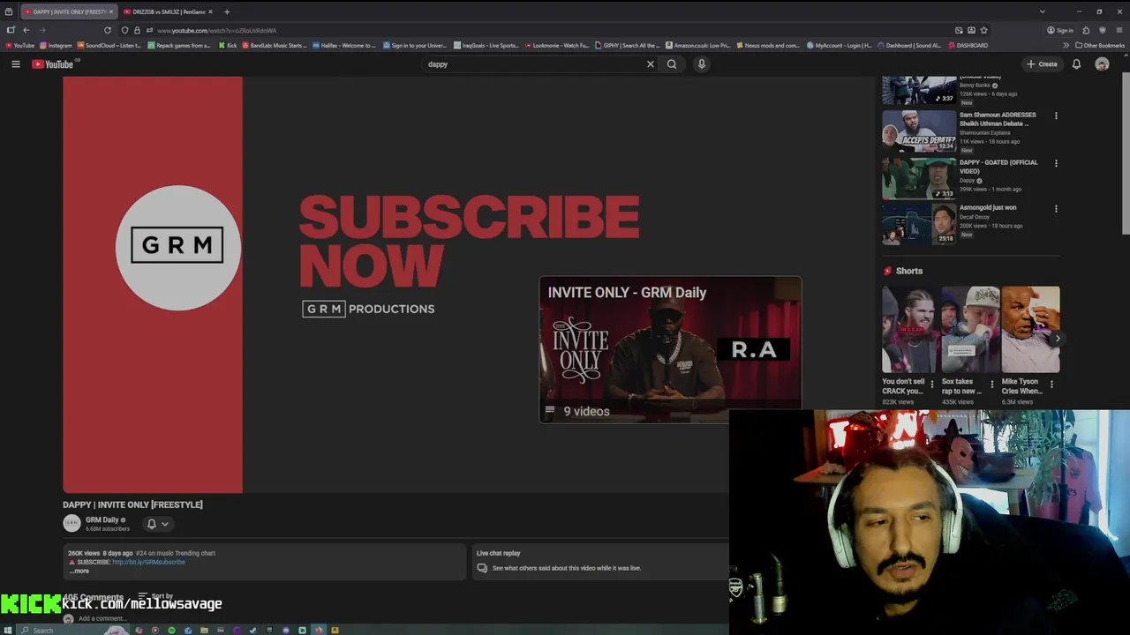Open the Windows Start button
Image resolution: width=1130 pixels, height=635 pixels.
[x=10, y=630]
